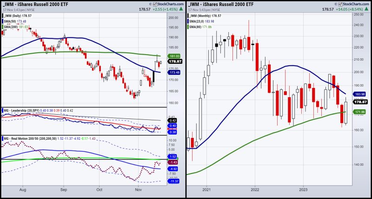
Task: Click the black 178.57 last-price label on daily chart
Action: (x=175, y=62)
